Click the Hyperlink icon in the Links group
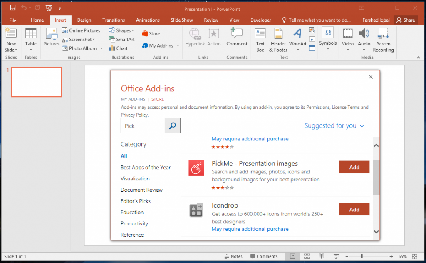Viewport: 426px width, 263px height. point(195,37)
